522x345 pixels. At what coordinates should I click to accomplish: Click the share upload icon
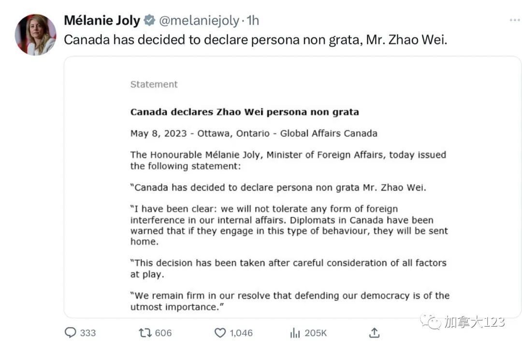[x=374, y=333]
